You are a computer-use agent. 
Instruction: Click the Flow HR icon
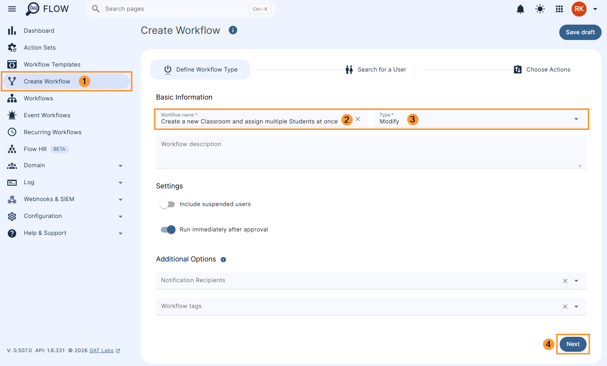tap(12, 149)
